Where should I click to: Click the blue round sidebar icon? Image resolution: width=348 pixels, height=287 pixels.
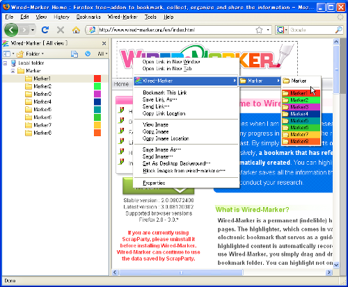pos(88,54)
